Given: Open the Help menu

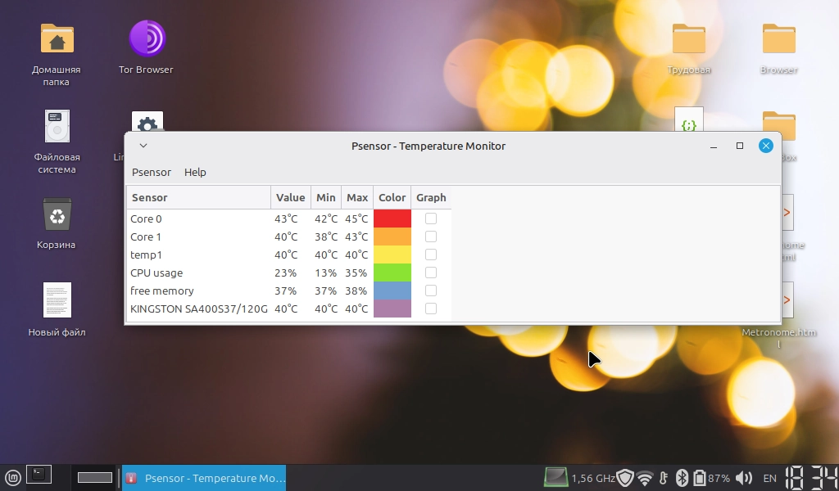Looking at the screenshot, I should [195, 172].
